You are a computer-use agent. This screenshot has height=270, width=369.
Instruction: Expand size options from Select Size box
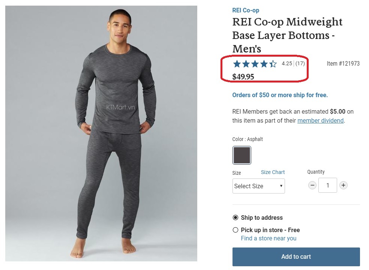point(258,186)
